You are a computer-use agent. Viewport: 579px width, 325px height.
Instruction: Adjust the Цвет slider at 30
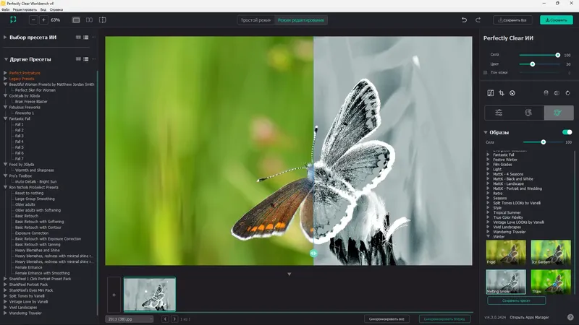click(532, 64)
